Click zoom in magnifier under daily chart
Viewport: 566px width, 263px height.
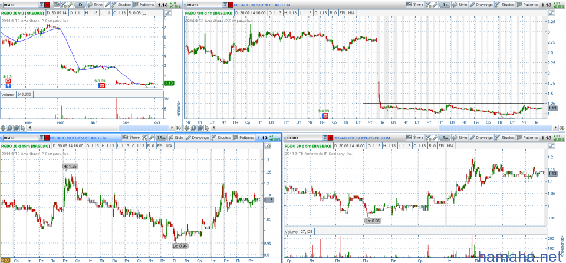[10, 127]
